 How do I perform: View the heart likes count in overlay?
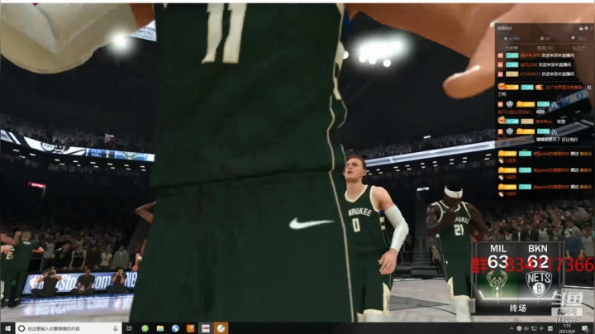(579, 38)
